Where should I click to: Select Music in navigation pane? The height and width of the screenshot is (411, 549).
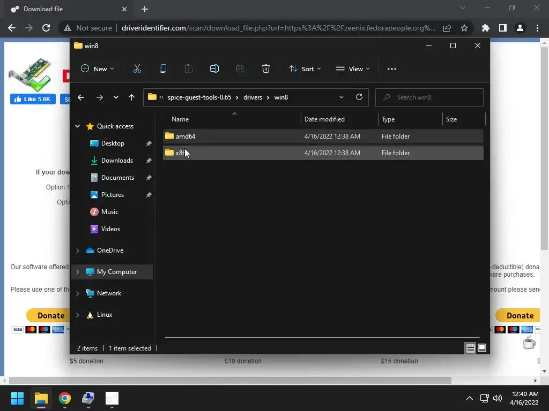tap(109, 212)
